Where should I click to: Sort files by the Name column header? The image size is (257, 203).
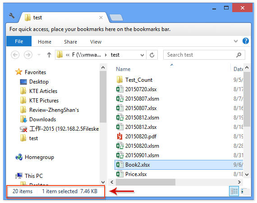pyautogui.click(x=123, y=69)
